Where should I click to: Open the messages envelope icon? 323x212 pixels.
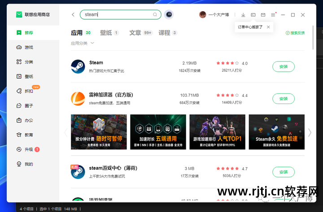[x=263, y=15]
